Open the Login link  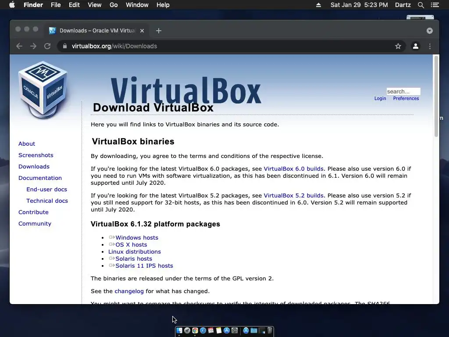(380, 98)
